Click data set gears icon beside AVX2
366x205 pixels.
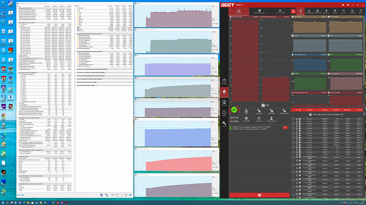pyautogui.click(x=259, y=111)
